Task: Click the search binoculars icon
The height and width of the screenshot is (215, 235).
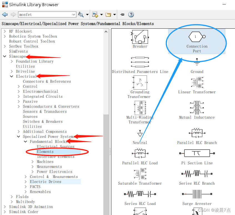Action: tap(81, 14)
